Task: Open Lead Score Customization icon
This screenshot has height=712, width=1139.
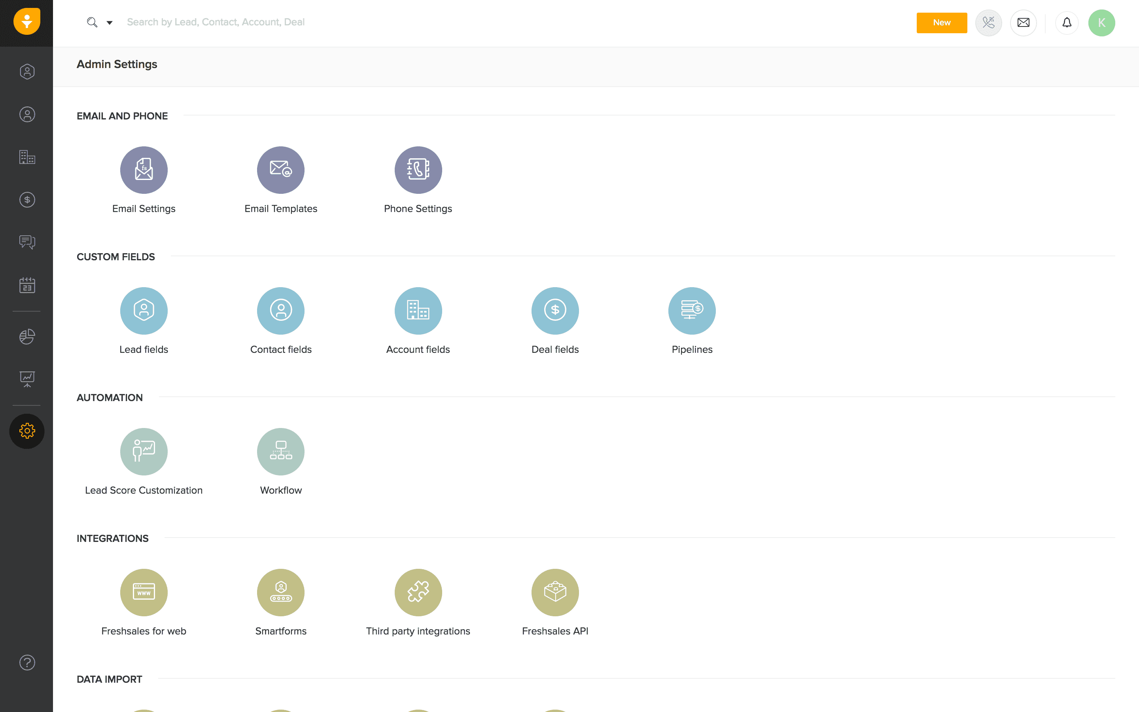Action: pos(144,451)
